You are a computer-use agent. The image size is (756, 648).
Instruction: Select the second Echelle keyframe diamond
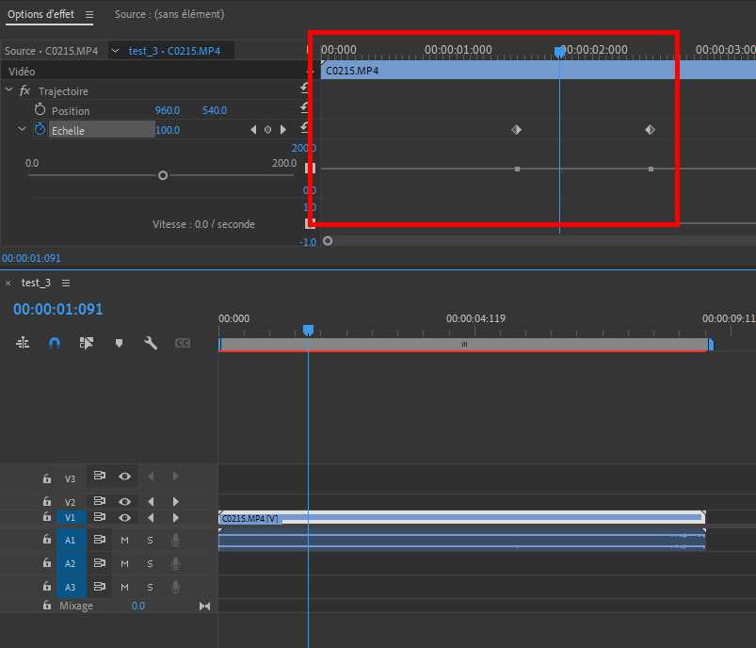pos(650,129)
